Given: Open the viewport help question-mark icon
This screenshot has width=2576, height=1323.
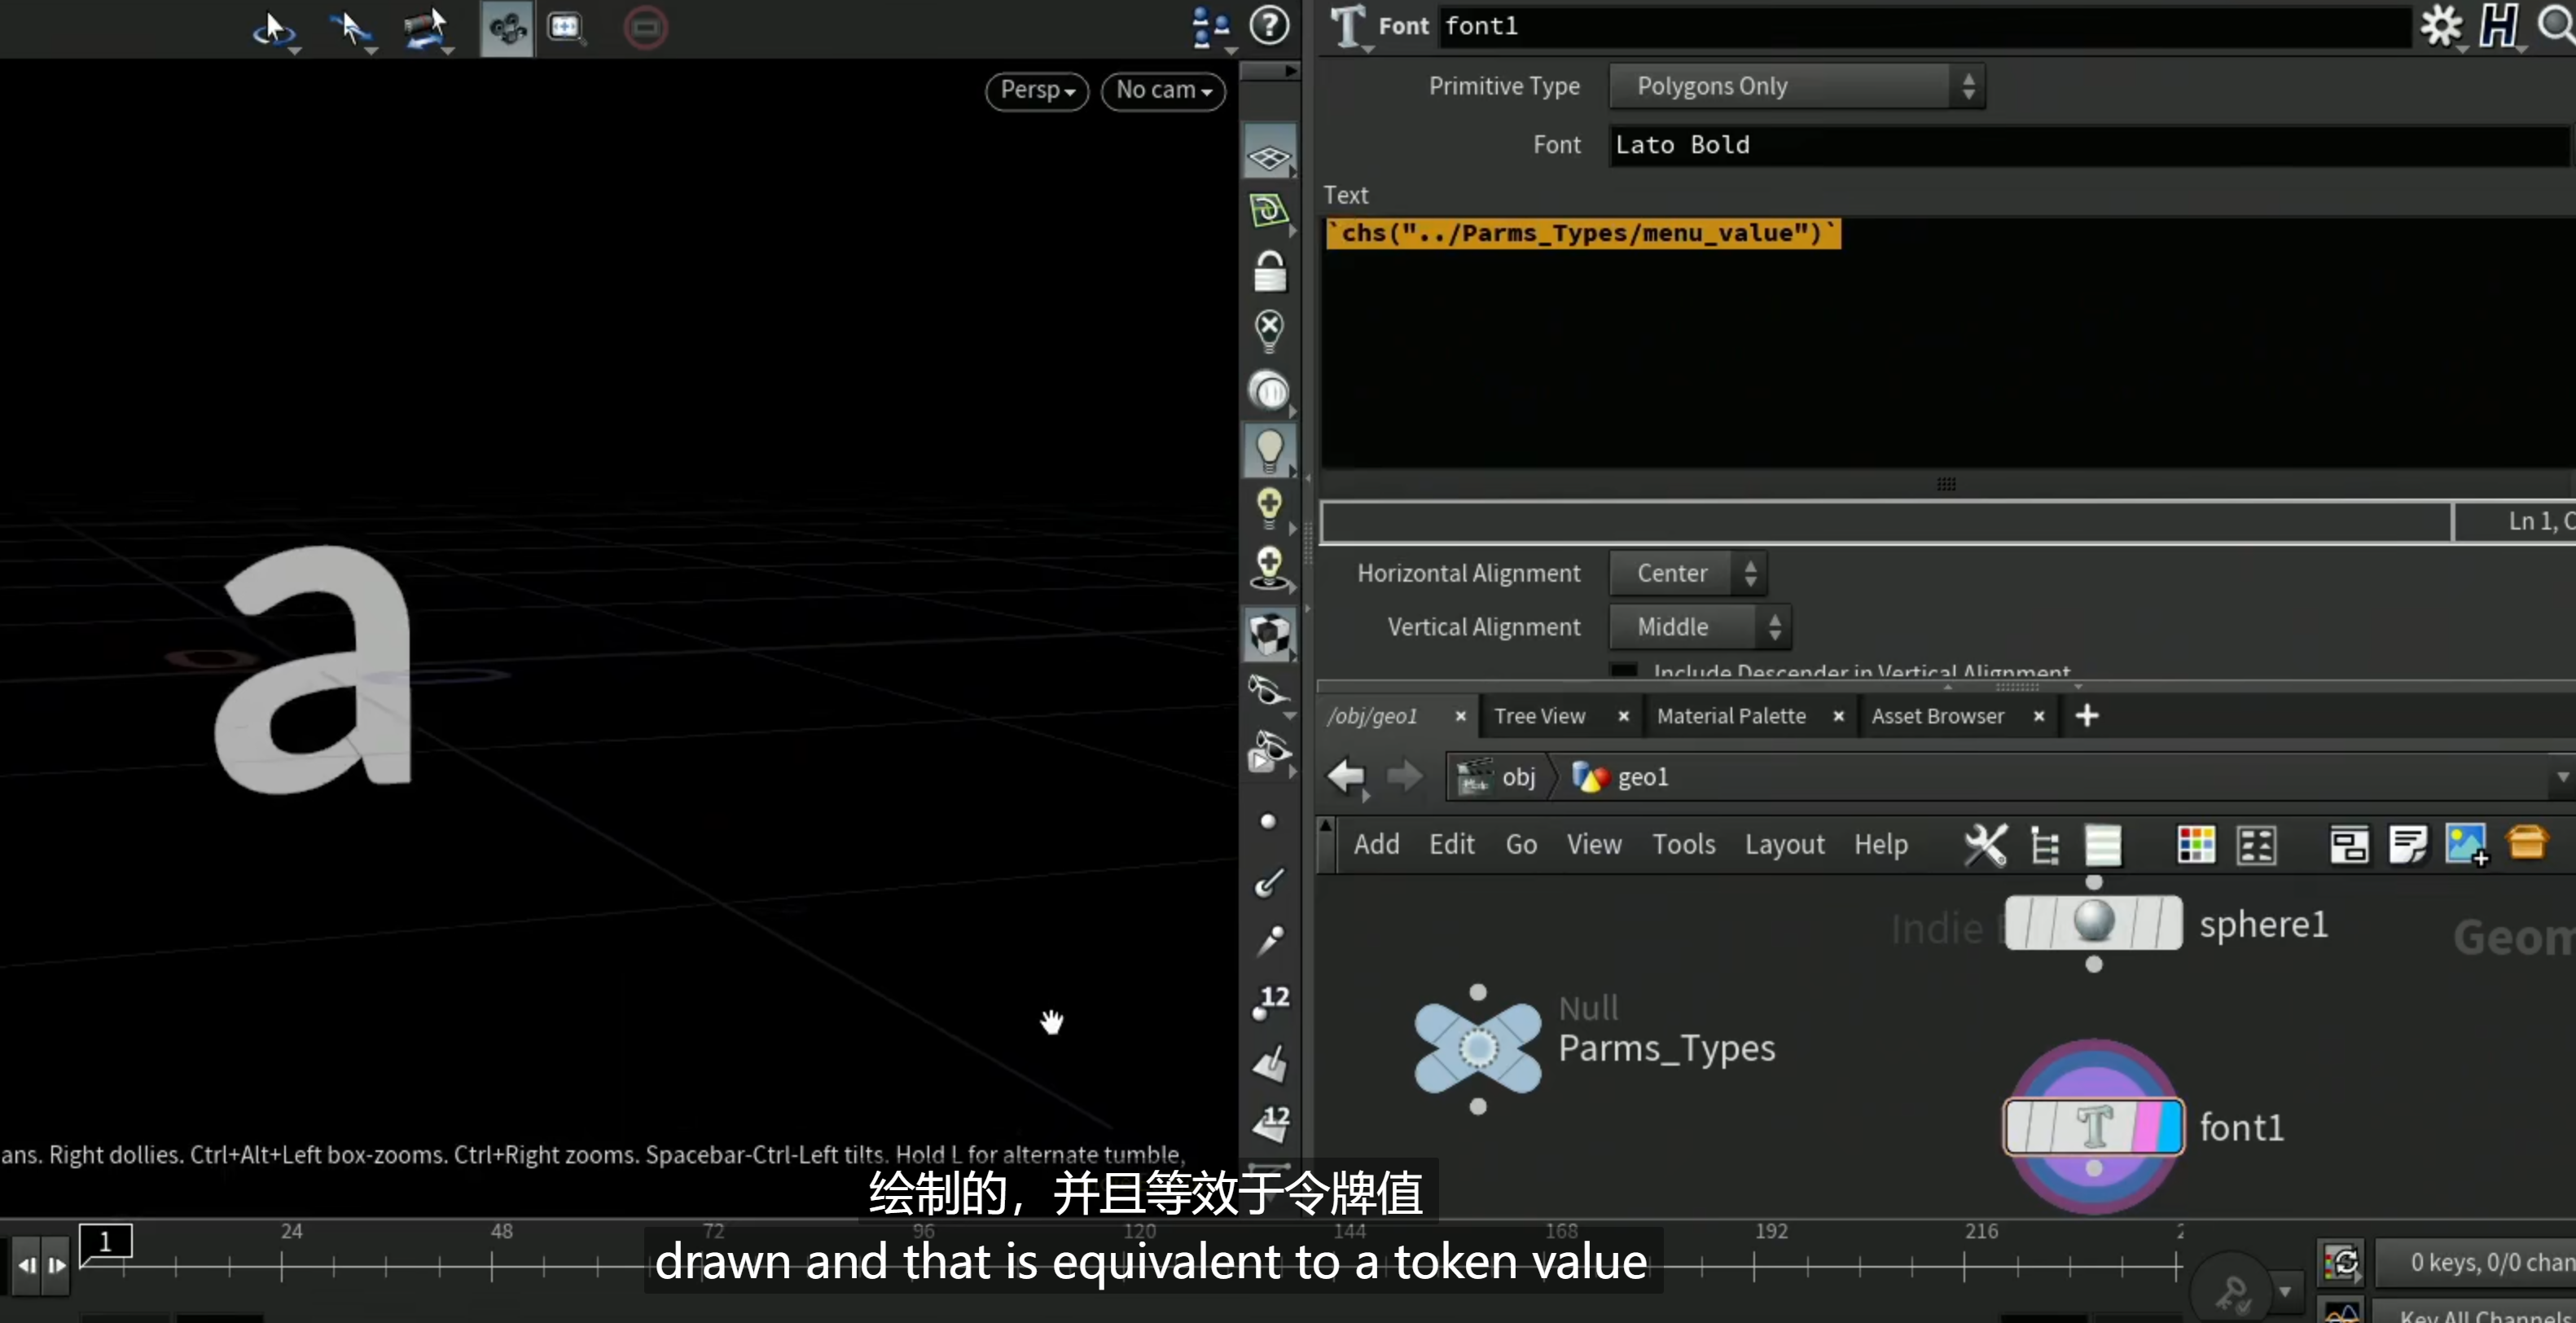Looking at the screenshot, I should point(1270,26).
